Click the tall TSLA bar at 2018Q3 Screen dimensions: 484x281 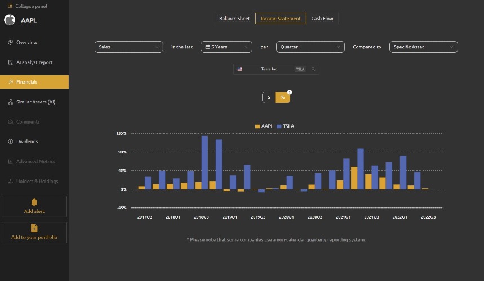205,162
